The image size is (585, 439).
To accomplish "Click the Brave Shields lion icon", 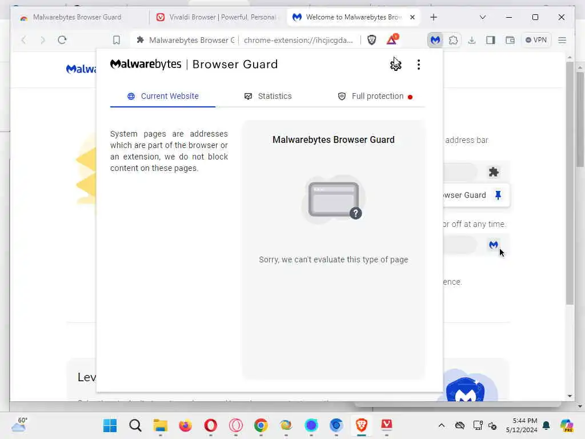I will (371, 40).
